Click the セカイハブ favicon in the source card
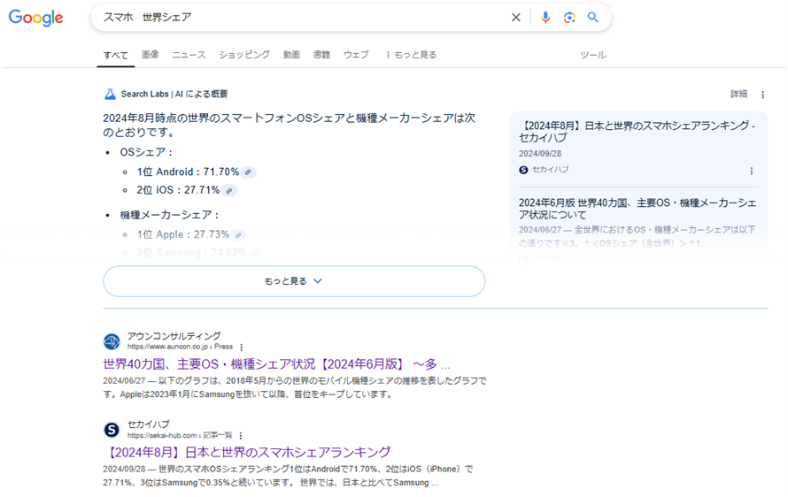The image size is (788, 497). click(x=523, y=170)
